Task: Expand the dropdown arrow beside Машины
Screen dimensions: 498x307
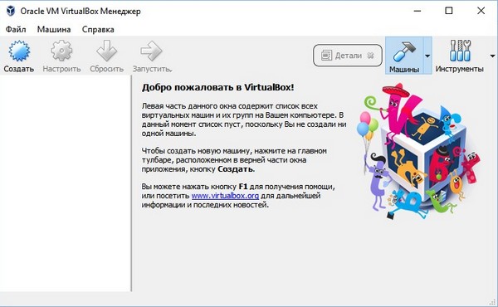Action: (x=427, y=56)
